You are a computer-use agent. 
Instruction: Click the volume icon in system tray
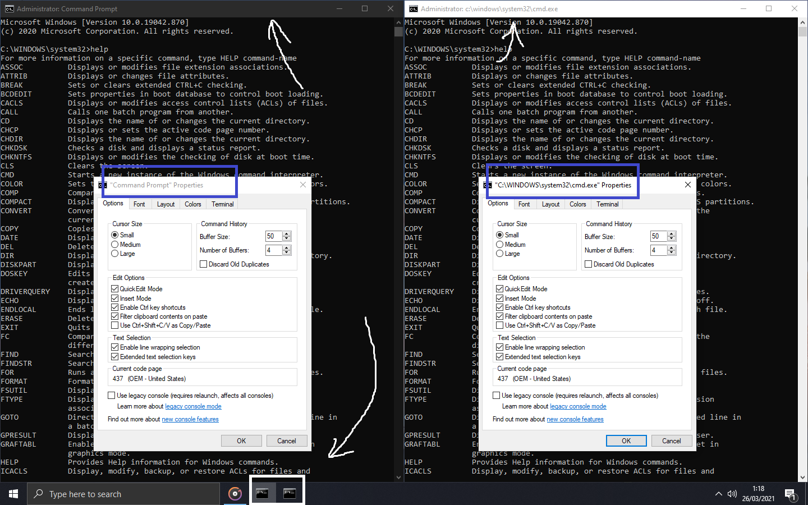click(732, 494)
